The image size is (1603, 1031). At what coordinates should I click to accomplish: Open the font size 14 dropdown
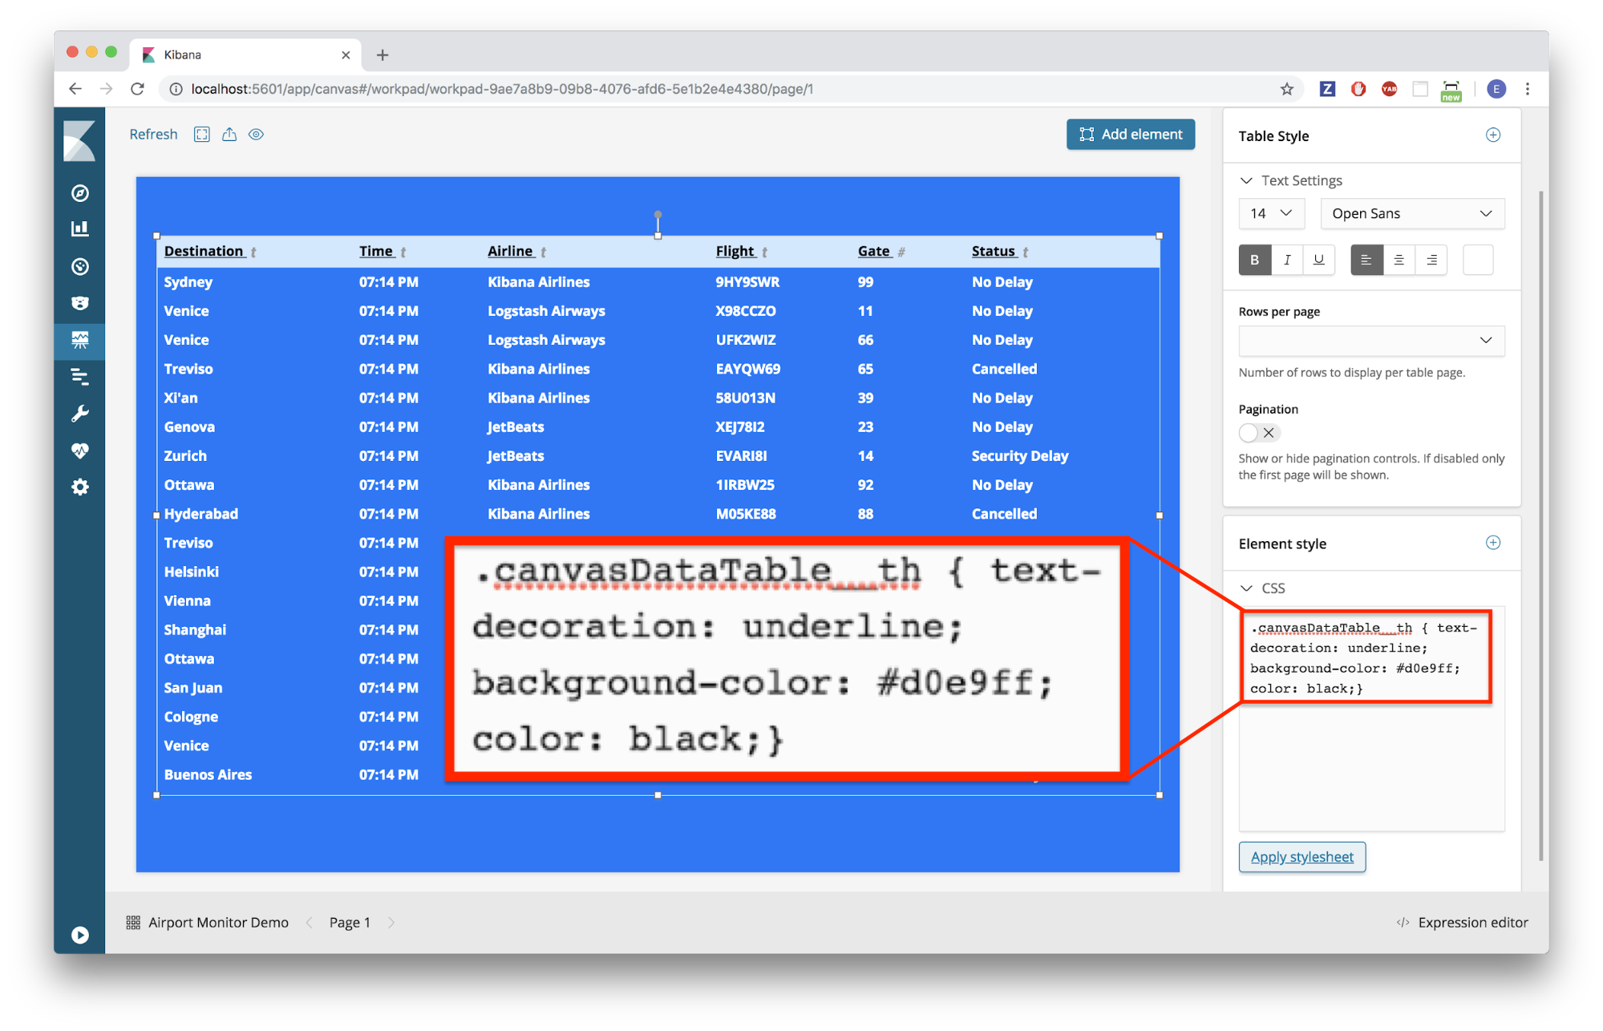(x=1272, y=213)
